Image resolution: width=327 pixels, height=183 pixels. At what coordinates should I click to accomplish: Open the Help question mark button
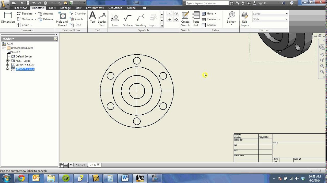(x=292, y=3)
